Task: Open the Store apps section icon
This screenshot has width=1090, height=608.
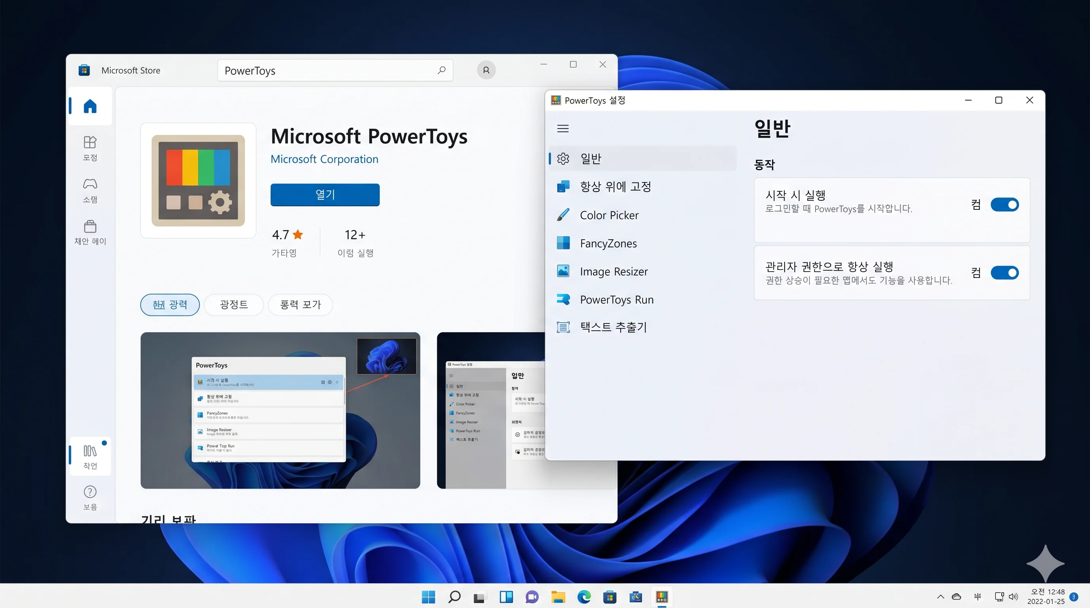Action: pyautogui.click(x=90, y=148)
